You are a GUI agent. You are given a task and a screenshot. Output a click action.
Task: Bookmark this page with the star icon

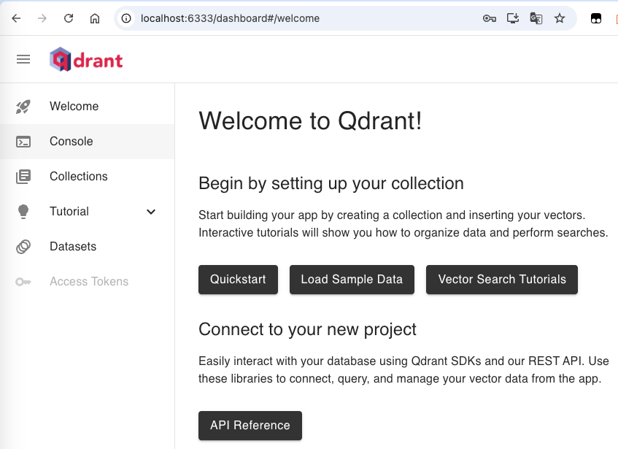coord(560,18)
